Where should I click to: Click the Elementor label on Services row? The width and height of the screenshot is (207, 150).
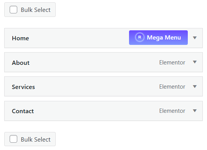click(172, 87)
